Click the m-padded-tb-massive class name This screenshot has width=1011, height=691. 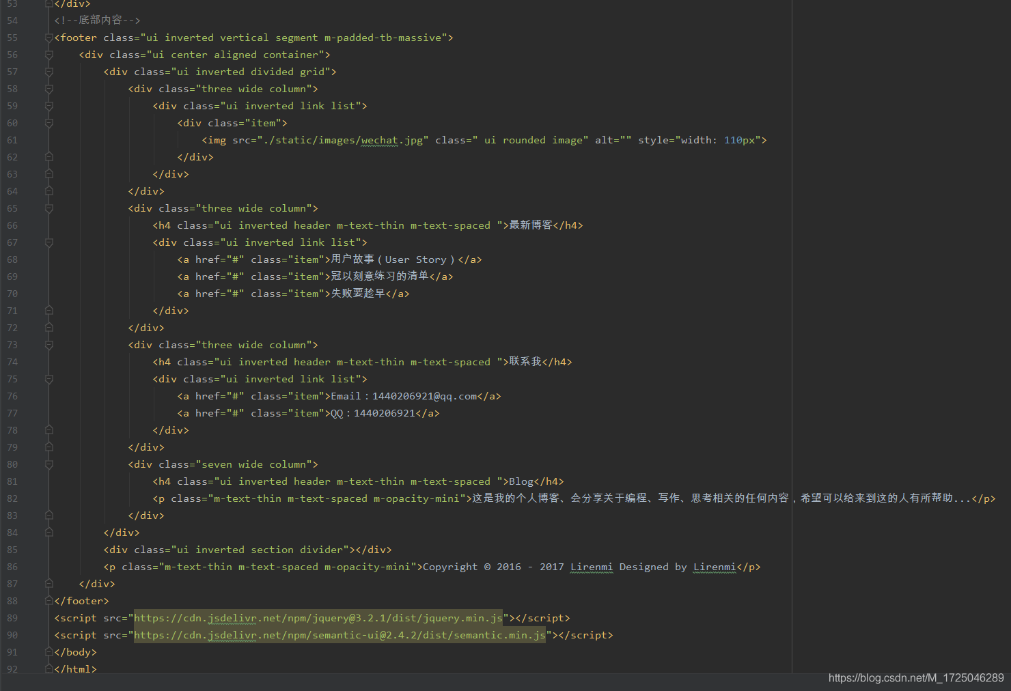pyautogui.click(x=383, y=38)
